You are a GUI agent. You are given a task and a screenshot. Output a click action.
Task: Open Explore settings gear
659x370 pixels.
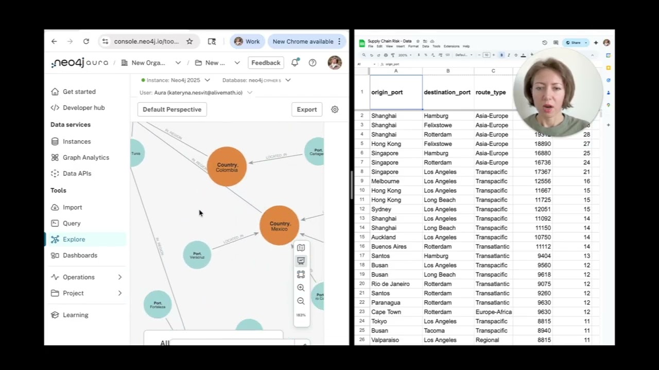tap(335, 109)
